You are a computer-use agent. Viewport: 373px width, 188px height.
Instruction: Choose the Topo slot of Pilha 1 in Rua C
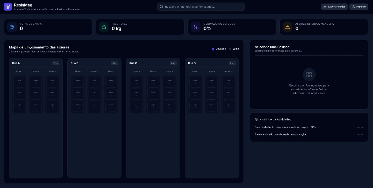pyautogui.click(x=137, y=106)
